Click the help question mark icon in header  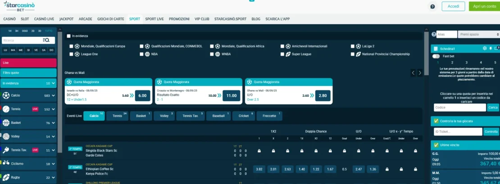coord(432,7)
